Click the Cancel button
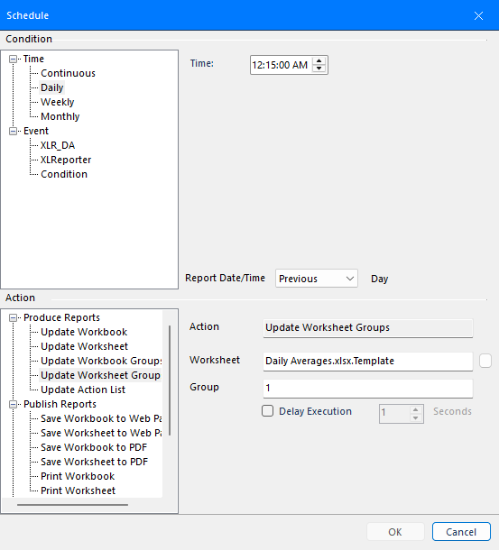499x550 pixels. [461, 532]
